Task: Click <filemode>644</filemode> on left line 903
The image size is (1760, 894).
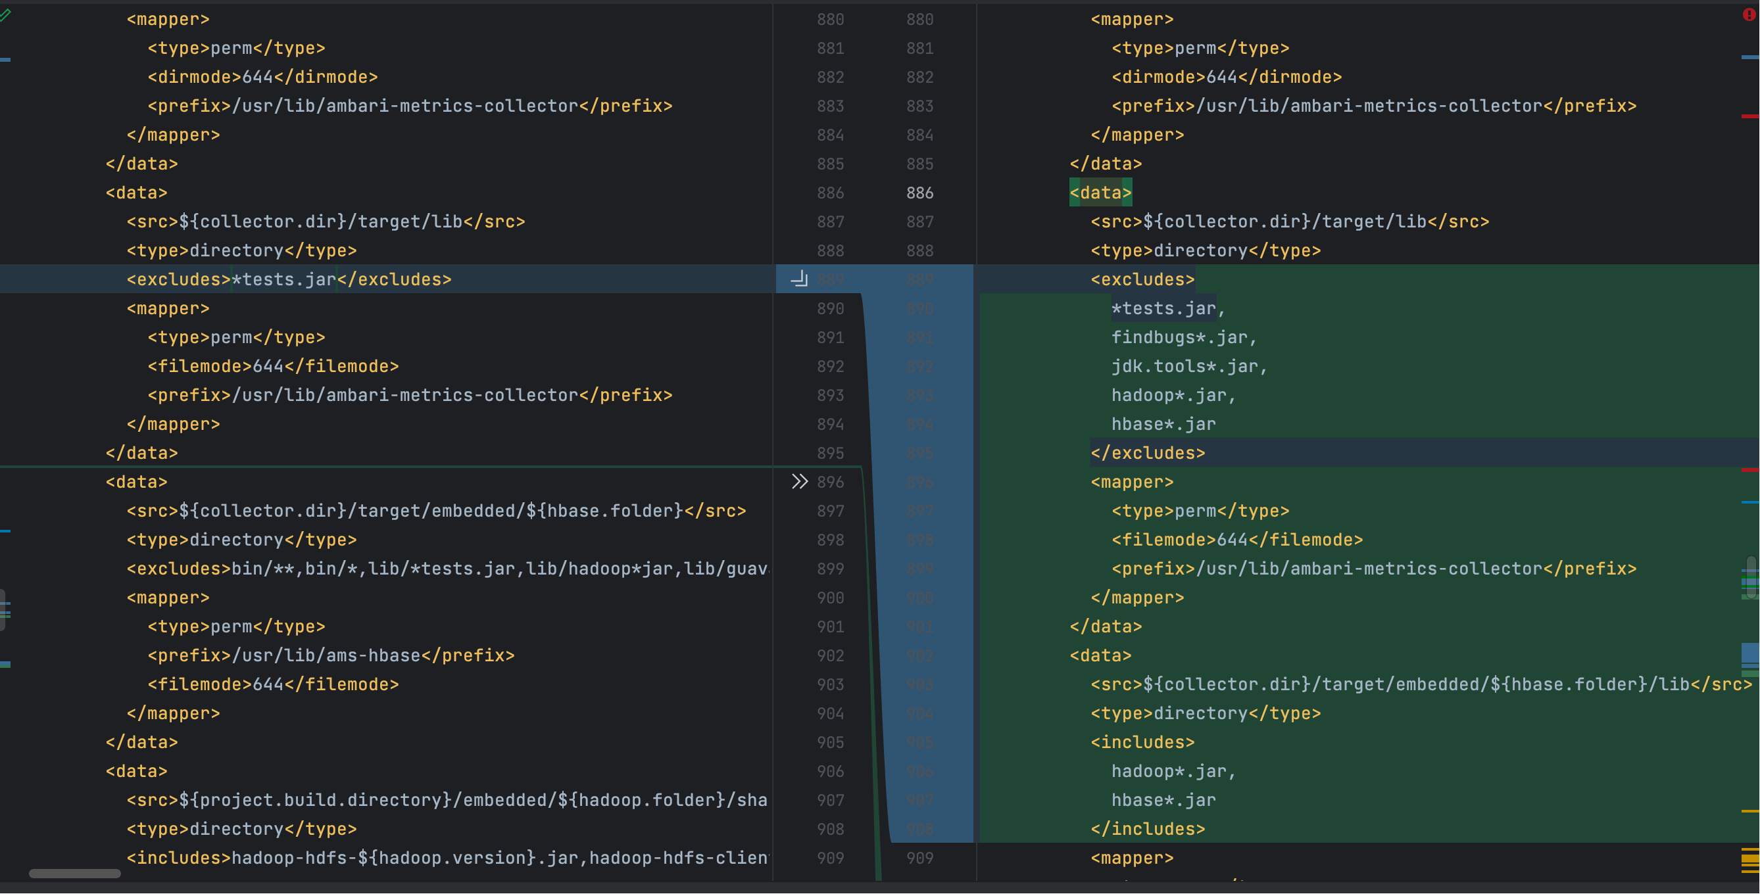Action: (274, 685)
